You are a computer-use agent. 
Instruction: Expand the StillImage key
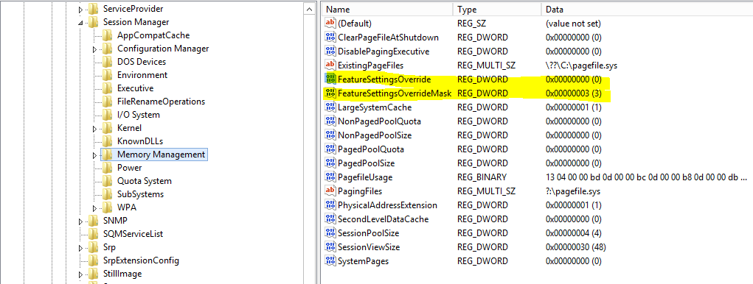coord(80,274)
